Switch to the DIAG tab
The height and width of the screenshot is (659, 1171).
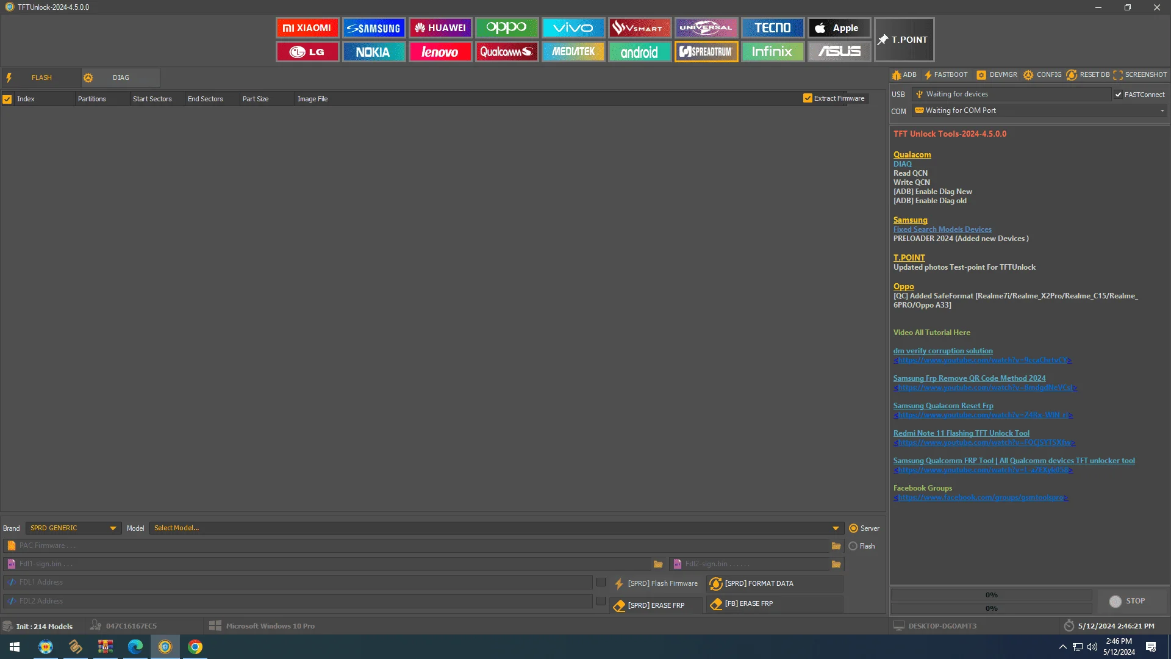tap(120, 77)
